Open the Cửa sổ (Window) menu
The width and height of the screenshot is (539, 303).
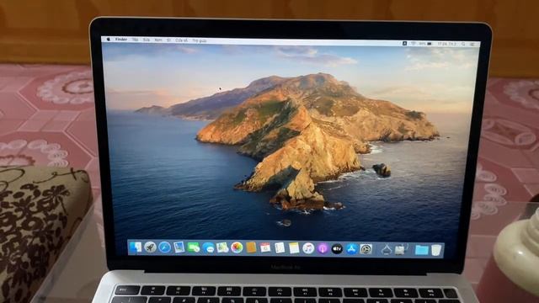coord(182,40)
